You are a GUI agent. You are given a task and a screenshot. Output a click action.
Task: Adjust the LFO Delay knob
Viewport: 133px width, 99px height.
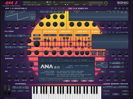[x=101, y=77]
